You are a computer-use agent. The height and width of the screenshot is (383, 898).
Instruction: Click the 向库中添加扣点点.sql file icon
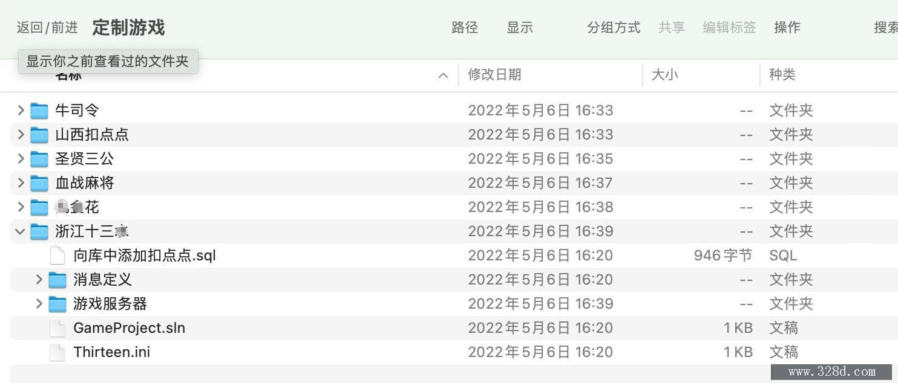pyautogui.click(x=57, y=256)
